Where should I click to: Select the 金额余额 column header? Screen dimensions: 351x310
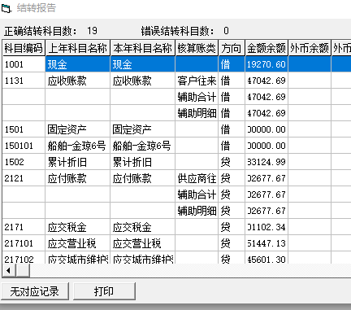click(x=266, y=48)
